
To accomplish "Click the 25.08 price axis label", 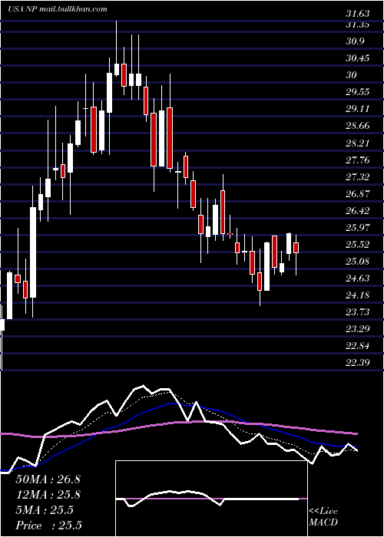I will coord(358,262).
